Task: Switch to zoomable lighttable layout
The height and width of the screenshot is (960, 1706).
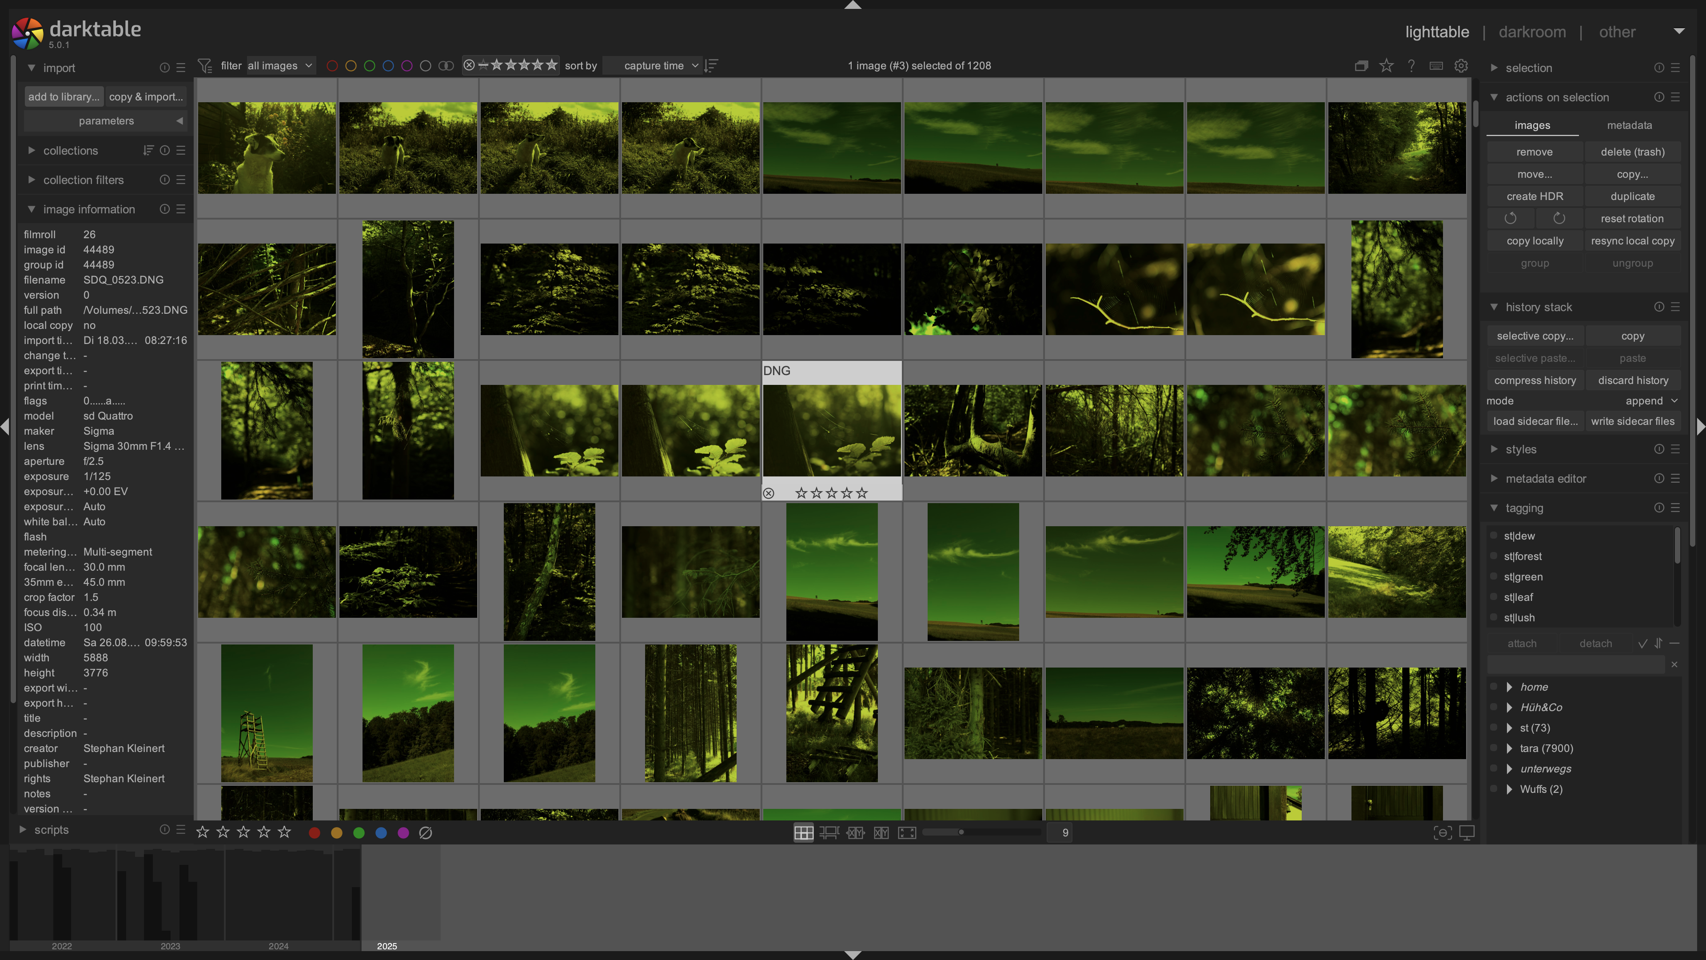Action: [829, 833]
